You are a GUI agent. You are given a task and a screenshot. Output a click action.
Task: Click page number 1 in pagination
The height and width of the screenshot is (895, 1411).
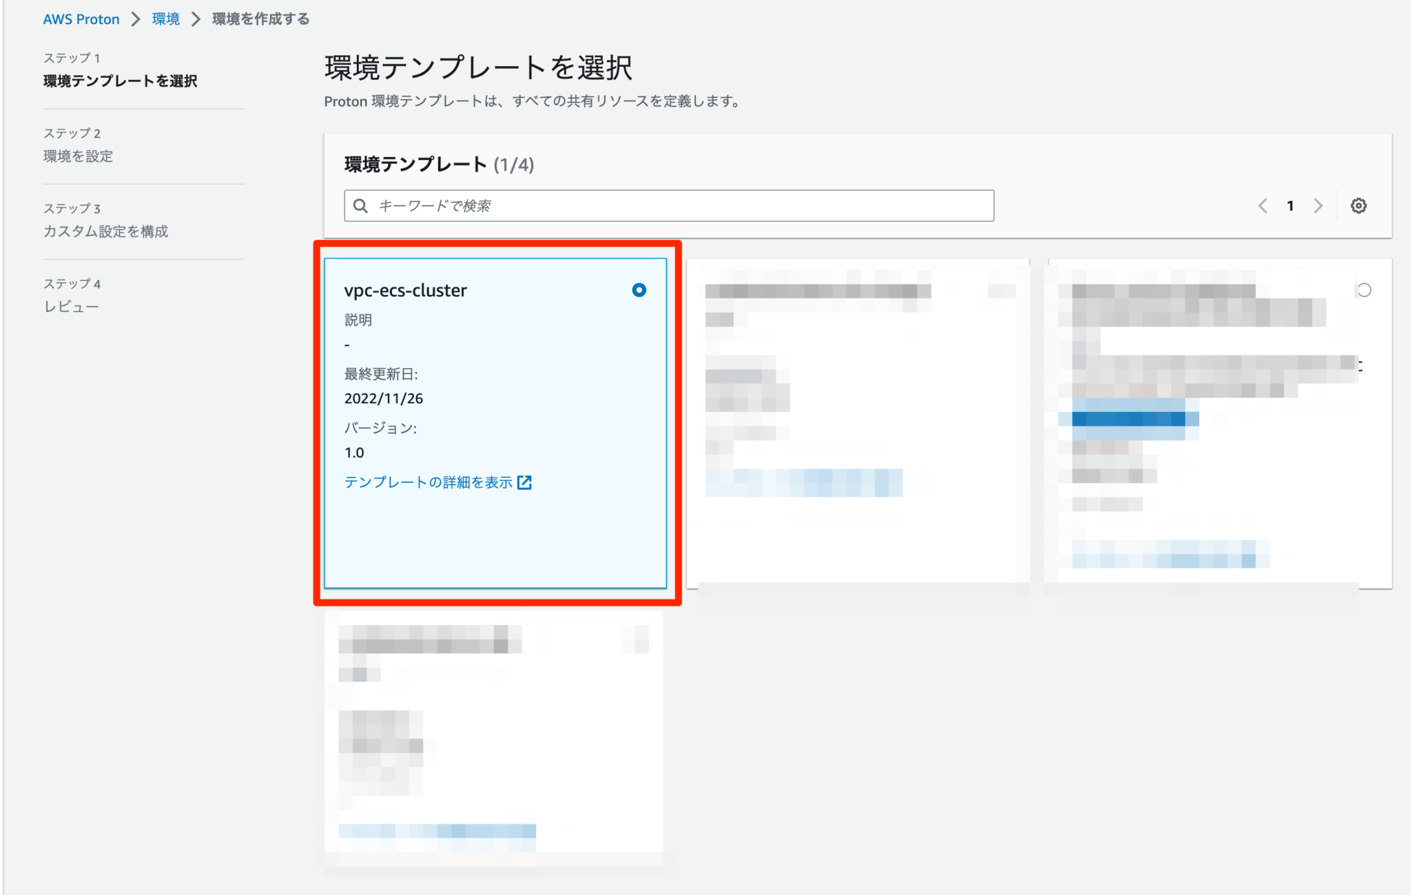(x=1290, y=205)
